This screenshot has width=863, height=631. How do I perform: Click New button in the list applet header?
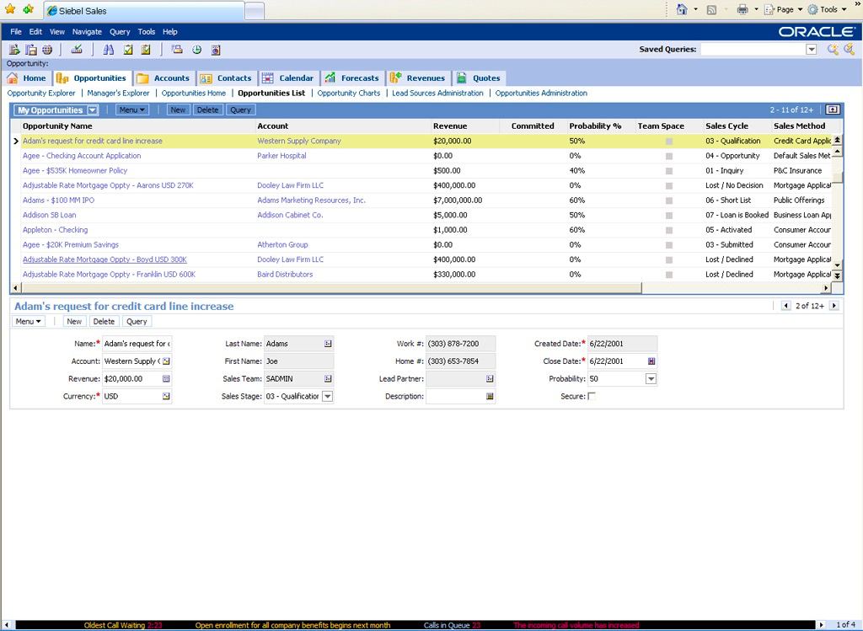click(x=178, y=110)
